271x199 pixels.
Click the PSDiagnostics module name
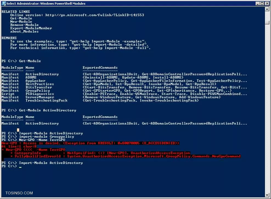pos(40,94)
